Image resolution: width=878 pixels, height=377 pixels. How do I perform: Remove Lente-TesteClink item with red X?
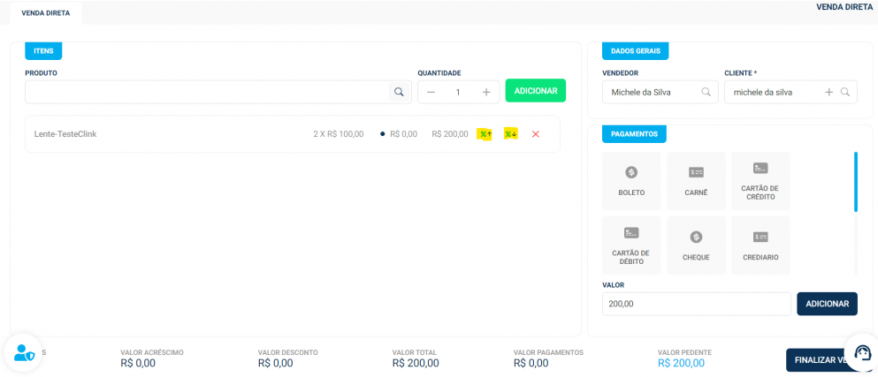pos(536,134)
